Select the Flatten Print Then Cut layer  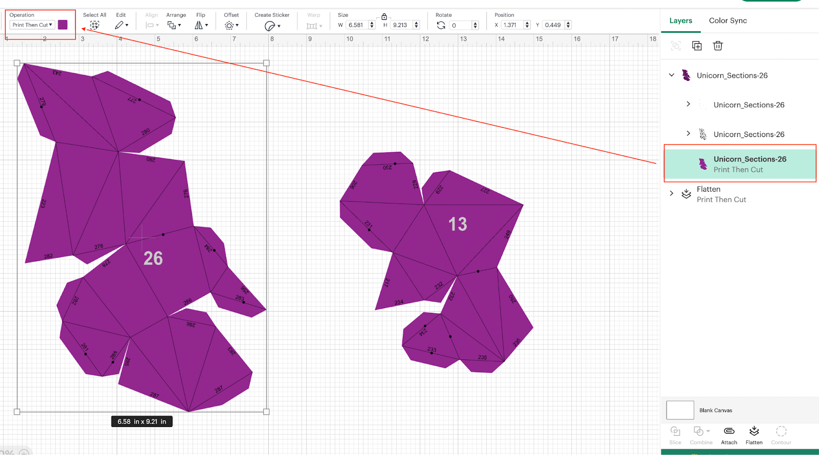pyautogui.click(x=740, y=194)
